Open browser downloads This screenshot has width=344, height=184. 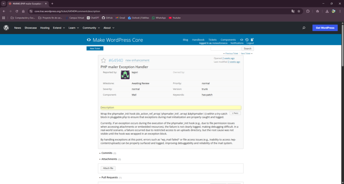[x=327, y=11]
